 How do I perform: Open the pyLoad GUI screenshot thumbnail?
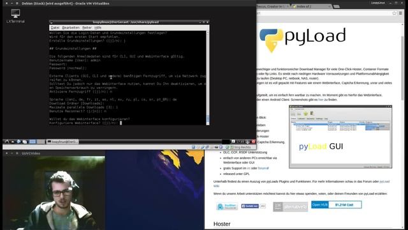(x=340, y=137)
